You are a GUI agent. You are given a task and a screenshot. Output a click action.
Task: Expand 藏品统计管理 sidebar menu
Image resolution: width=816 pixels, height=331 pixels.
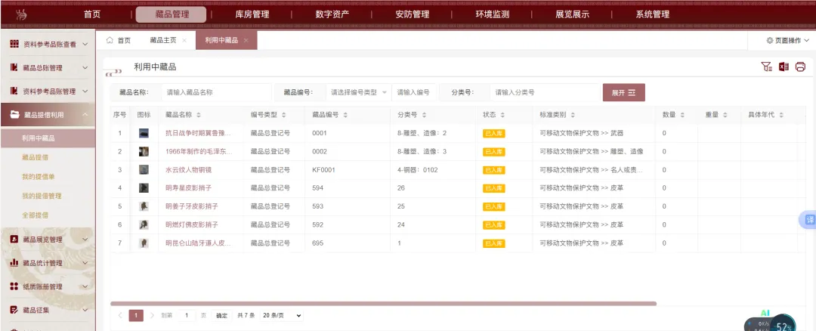click(x=47, y=263)
